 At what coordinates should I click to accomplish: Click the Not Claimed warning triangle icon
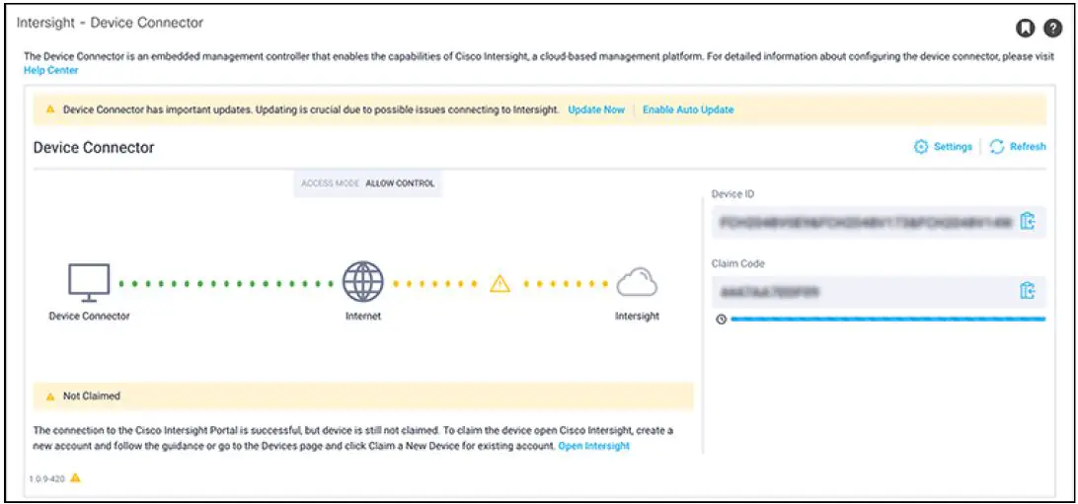[x=50, y=396]
